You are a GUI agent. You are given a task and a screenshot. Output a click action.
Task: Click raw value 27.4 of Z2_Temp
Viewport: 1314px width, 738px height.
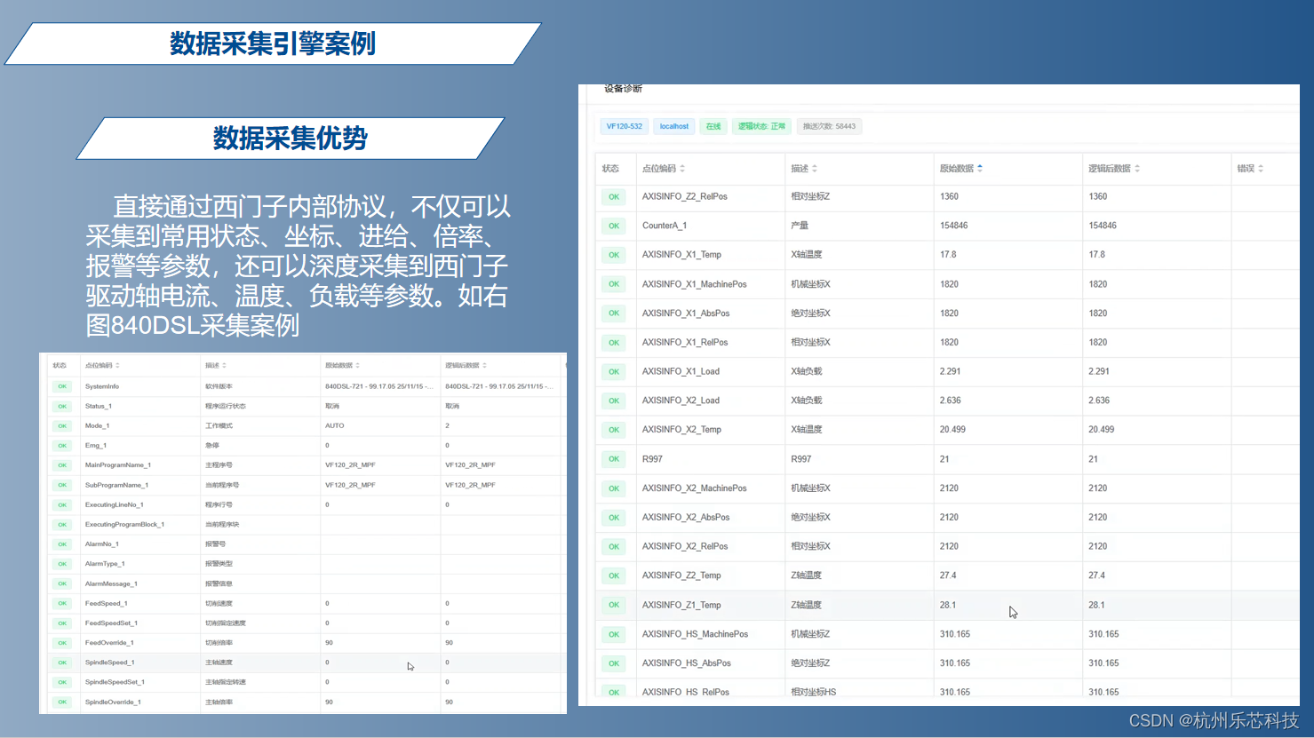[948, 575]
